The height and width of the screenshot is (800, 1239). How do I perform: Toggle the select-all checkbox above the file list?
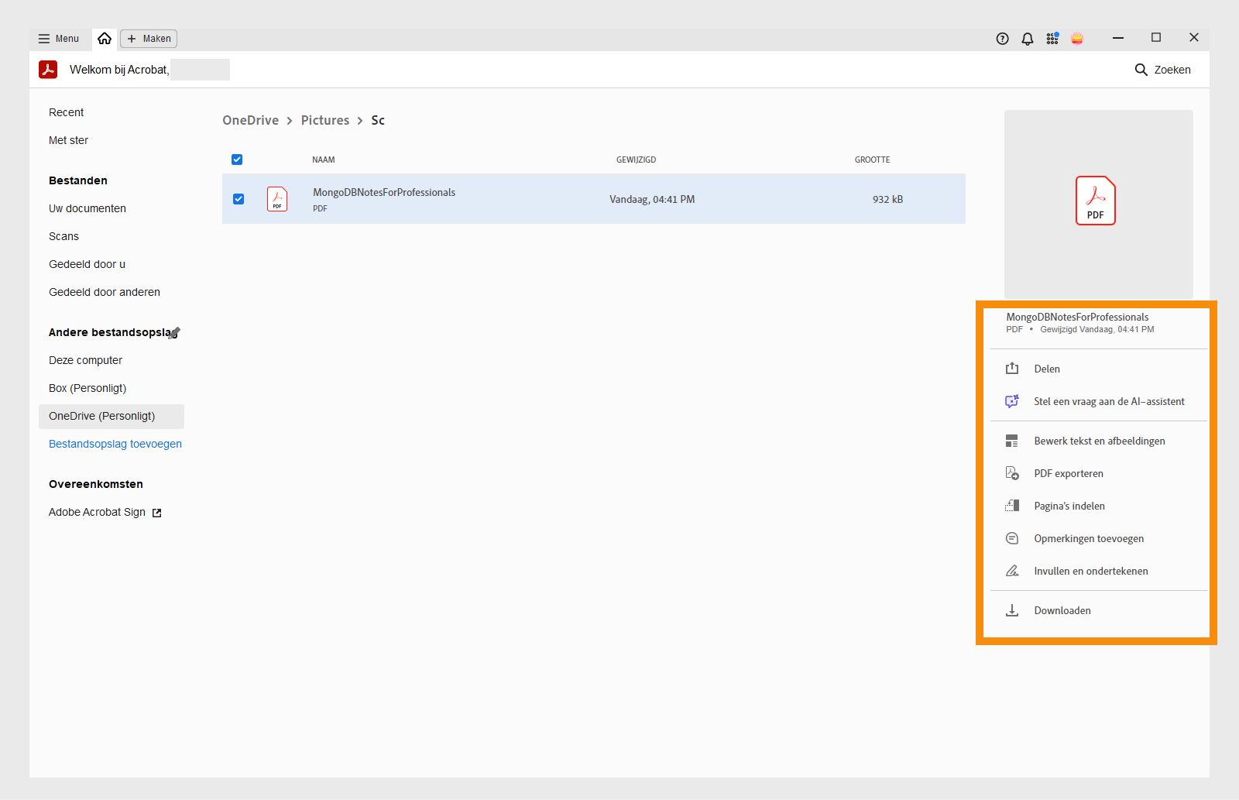237,159
